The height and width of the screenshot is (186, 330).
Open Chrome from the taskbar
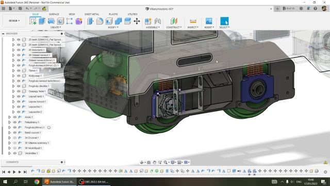tap(37, 181)
